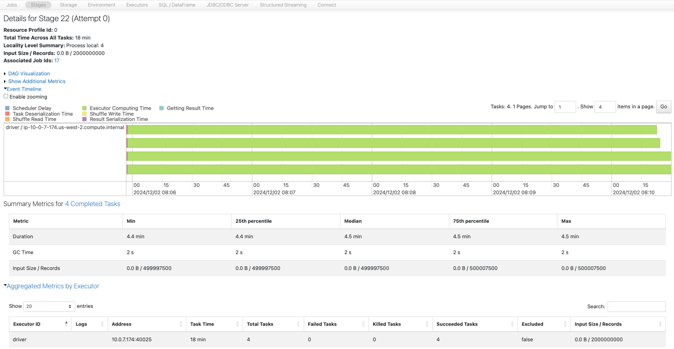Sort by Failed Tasks column
Viewport: 674px width, 349px height.
click(336, 324)
